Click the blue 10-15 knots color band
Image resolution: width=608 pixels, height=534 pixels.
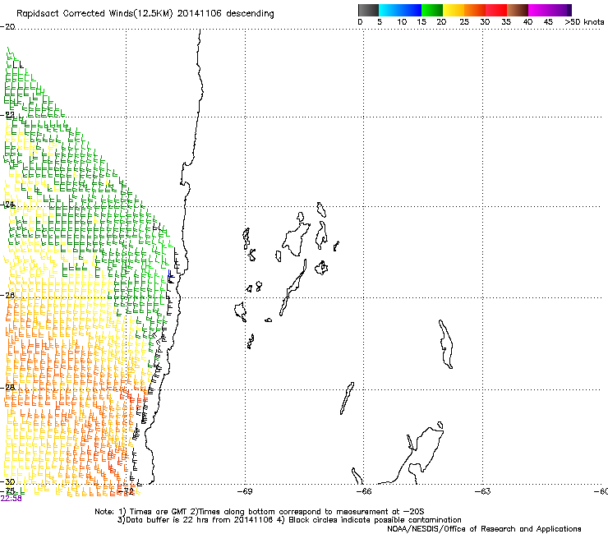[411, 10]
